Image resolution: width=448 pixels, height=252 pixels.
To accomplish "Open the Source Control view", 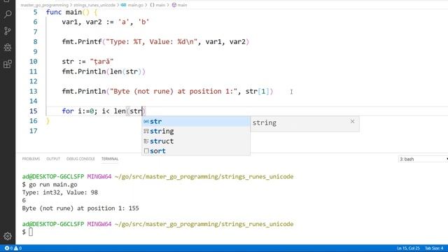I will pyautogui.click(x=8, y=31).
